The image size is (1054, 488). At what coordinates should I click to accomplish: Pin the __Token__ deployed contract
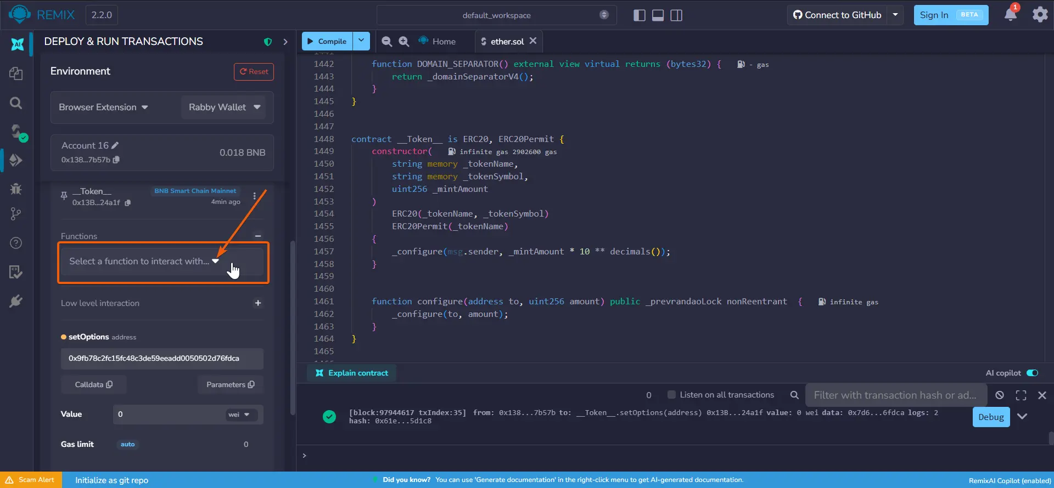pyautogui.click(x=64, y=196)
